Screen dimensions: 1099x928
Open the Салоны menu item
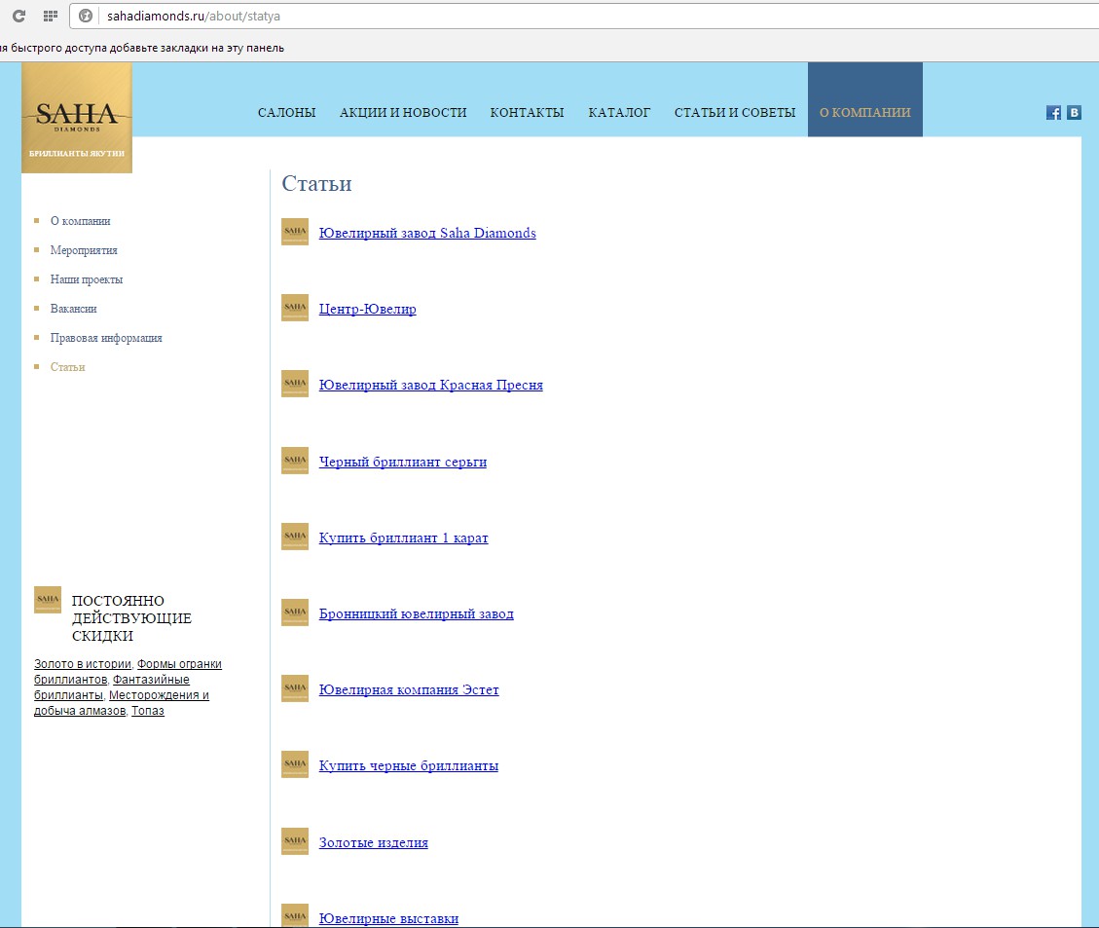click(286, 112)
